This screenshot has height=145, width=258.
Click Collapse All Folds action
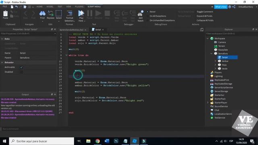point(205,21)
